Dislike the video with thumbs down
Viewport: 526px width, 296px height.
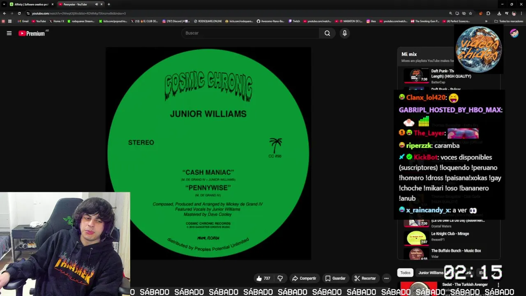click(280, 278)
